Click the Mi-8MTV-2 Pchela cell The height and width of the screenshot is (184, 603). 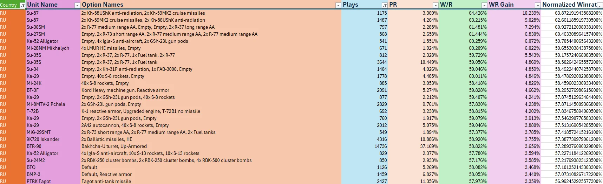pyautogui.click(x=53, y=104)
